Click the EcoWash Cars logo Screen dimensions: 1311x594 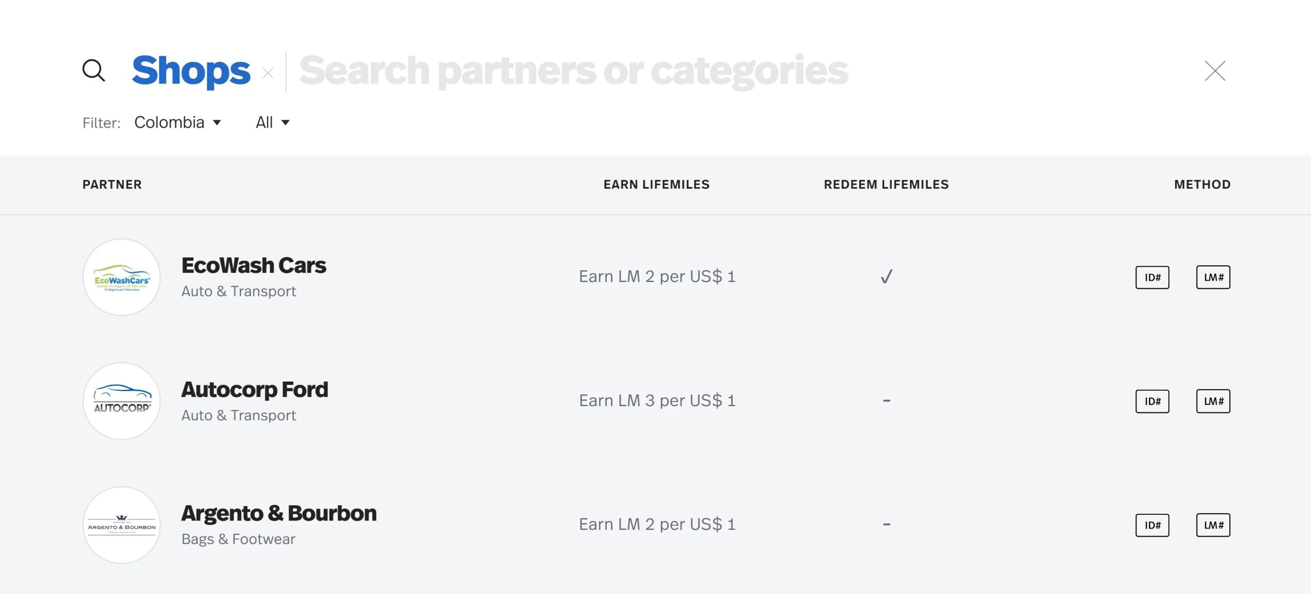[x=121, y=278]
